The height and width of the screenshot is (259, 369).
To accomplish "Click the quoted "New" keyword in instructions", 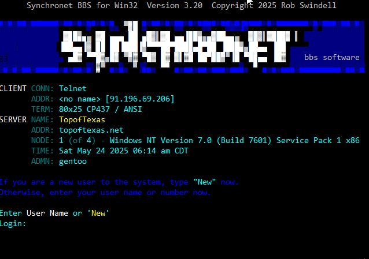I will (205, 182).
